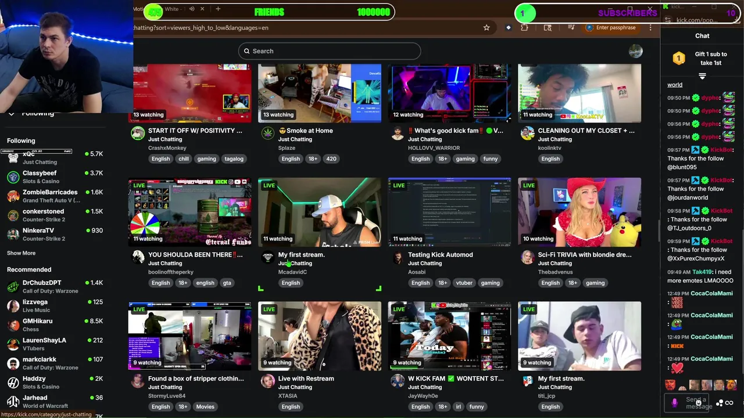Open titi_jcp My first stream thumbnail
Viewport: 744px width, 418px height.
[x=580, y=336]
